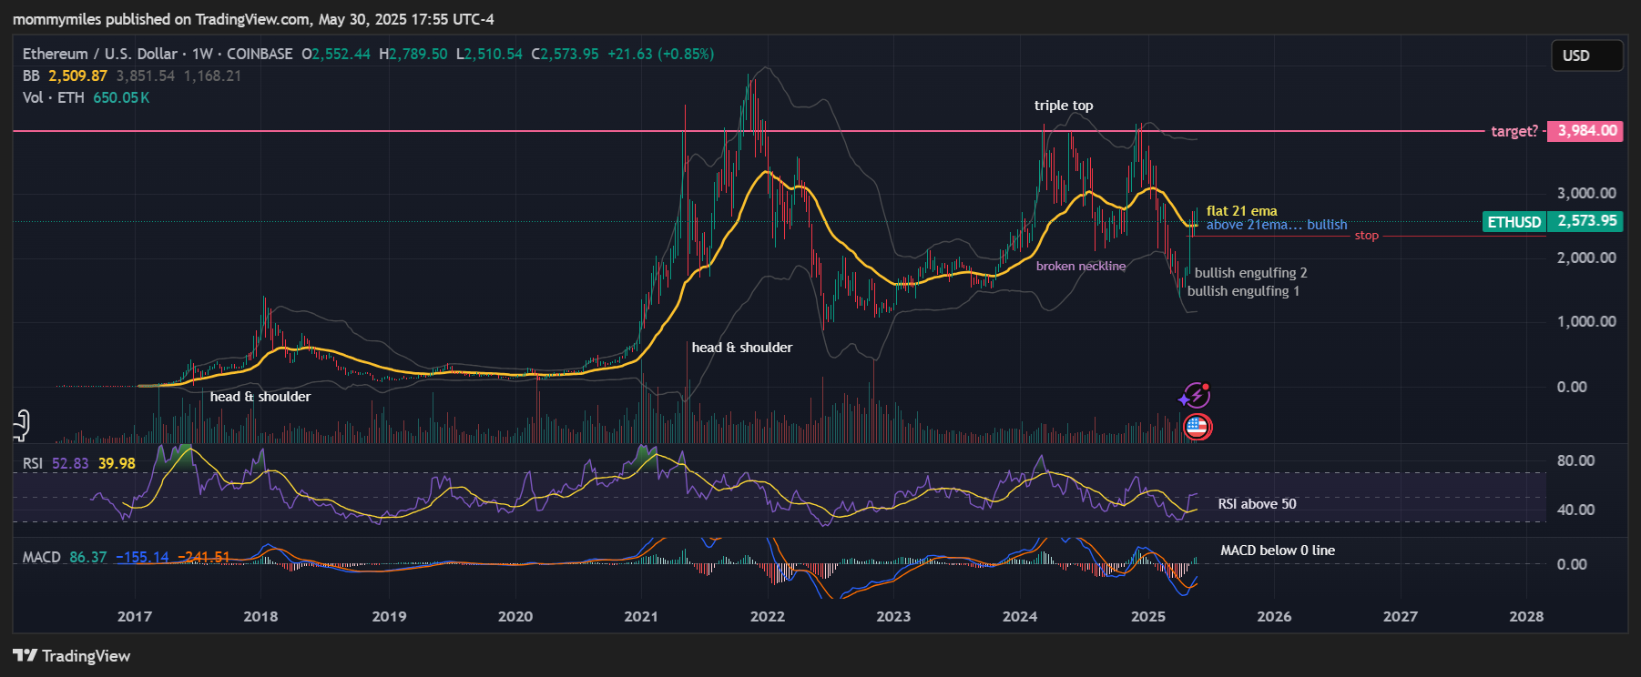Select 'head & shoulder' note near 2018

click(260, 397)
